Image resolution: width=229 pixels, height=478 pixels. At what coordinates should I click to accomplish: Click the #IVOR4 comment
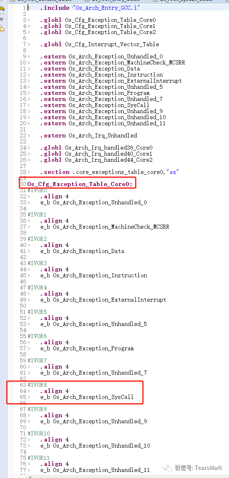tap(37, 287)
